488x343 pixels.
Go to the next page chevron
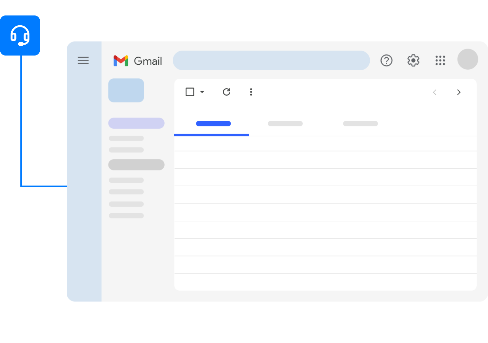tap(459, 92)
